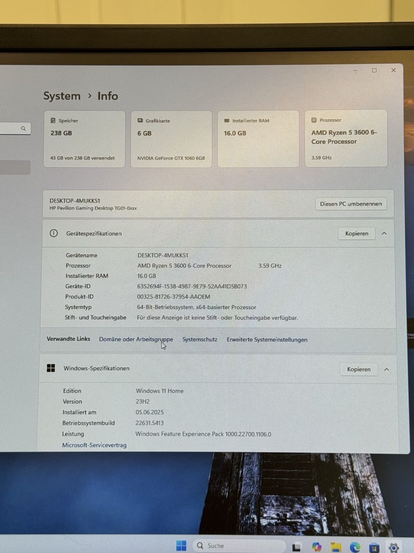Viewport: 414px width, 553px height.
Task: Click the Settings gear taskbar icon
Action: pyautogui.click(x=394, y=547)
